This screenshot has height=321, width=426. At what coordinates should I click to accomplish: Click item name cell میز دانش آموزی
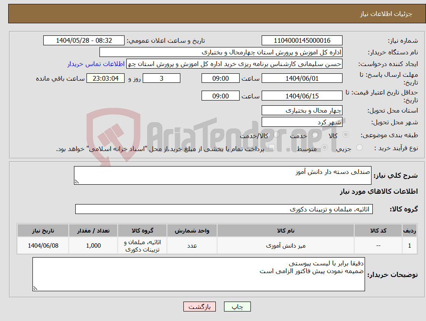click(x=285, y=245)
